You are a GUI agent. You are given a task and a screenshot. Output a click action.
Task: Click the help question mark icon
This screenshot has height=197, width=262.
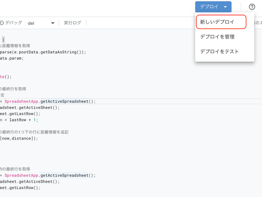[252, 7]
